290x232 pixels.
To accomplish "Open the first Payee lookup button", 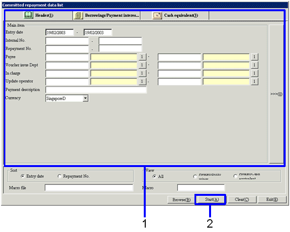I will (142, 57).
